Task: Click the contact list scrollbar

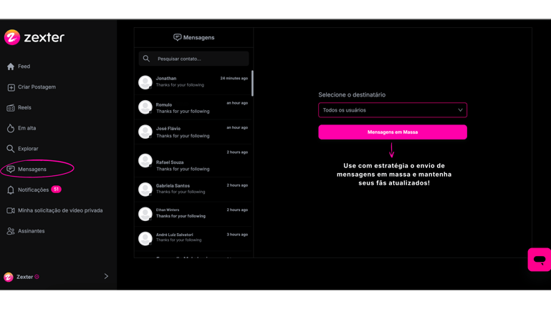Action: click(x=252, y=83)
